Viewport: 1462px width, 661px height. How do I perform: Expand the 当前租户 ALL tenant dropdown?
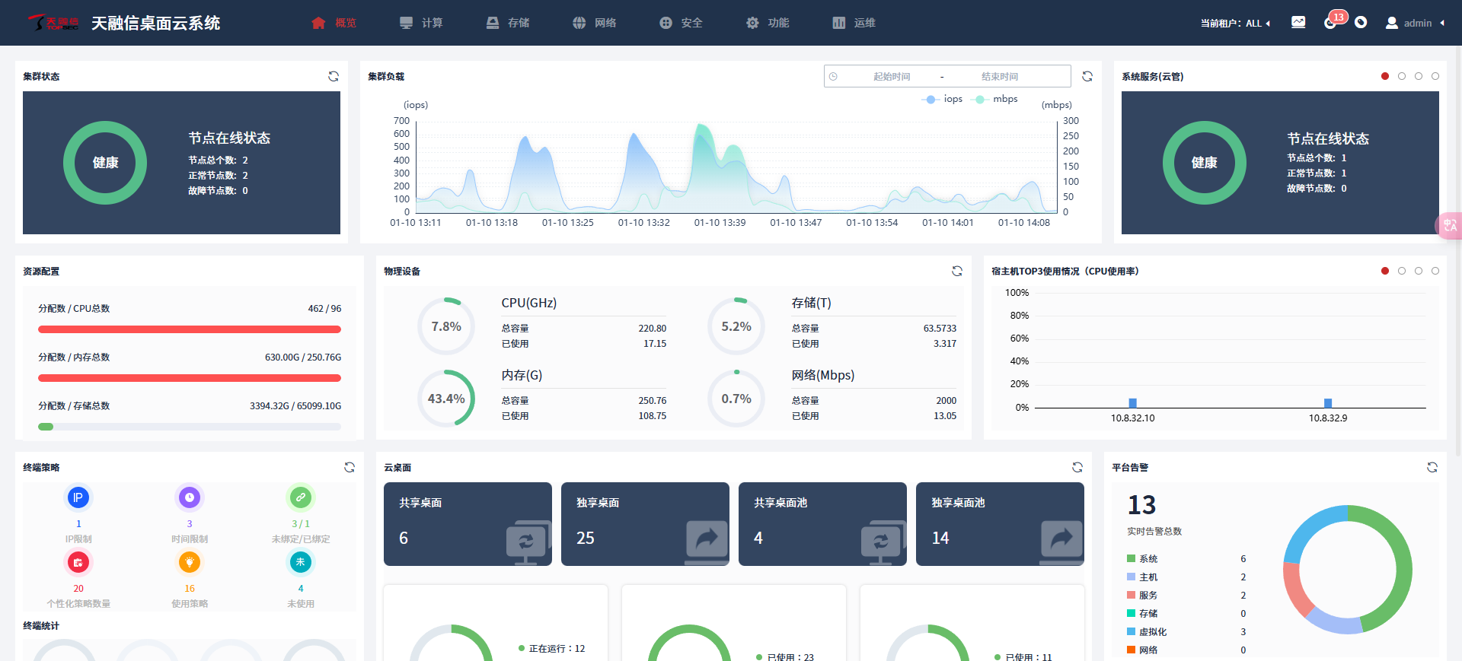(1235, 24)
